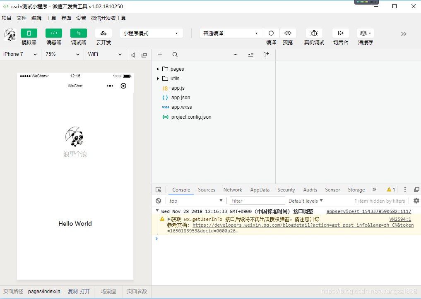Clear the console log icon

tap(159, 201)
